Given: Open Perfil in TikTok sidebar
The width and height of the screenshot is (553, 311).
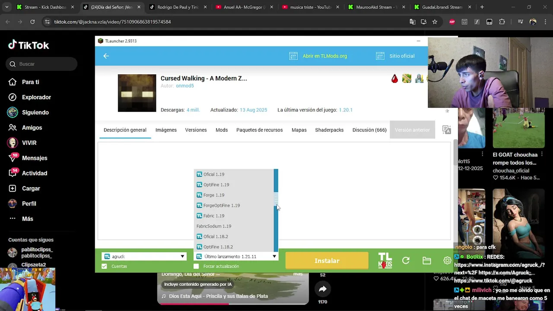Looking at the screenshot, I should [x=29, y=203].
